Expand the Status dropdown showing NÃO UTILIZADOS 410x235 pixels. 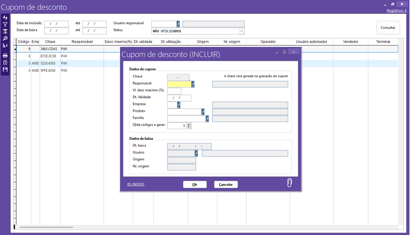[x=242, y=31]
